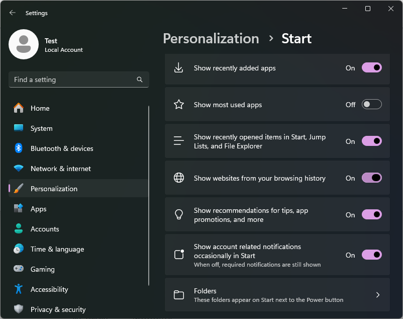This screenshot has width=403, height=319.
Task: Click the Bluetooth icon in sidebar
Action: coord(19,148)
